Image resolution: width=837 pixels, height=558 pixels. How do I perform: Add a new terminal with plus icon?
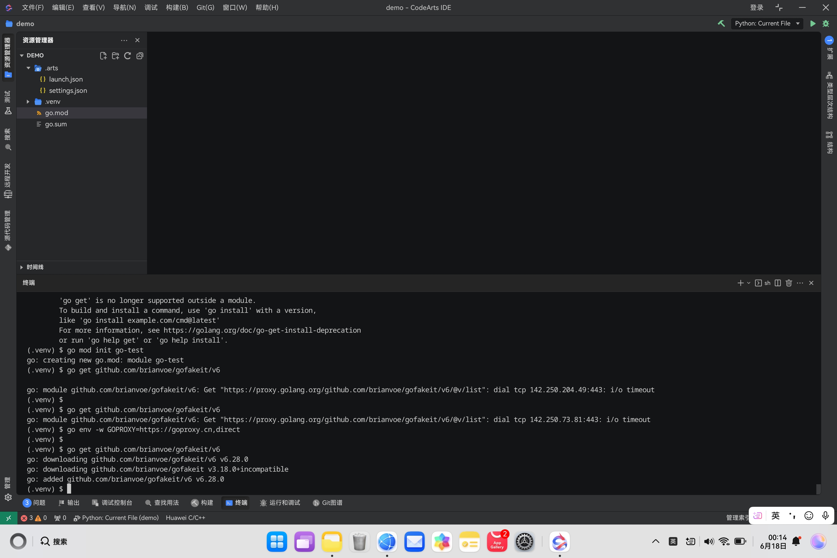pos(741,283)
